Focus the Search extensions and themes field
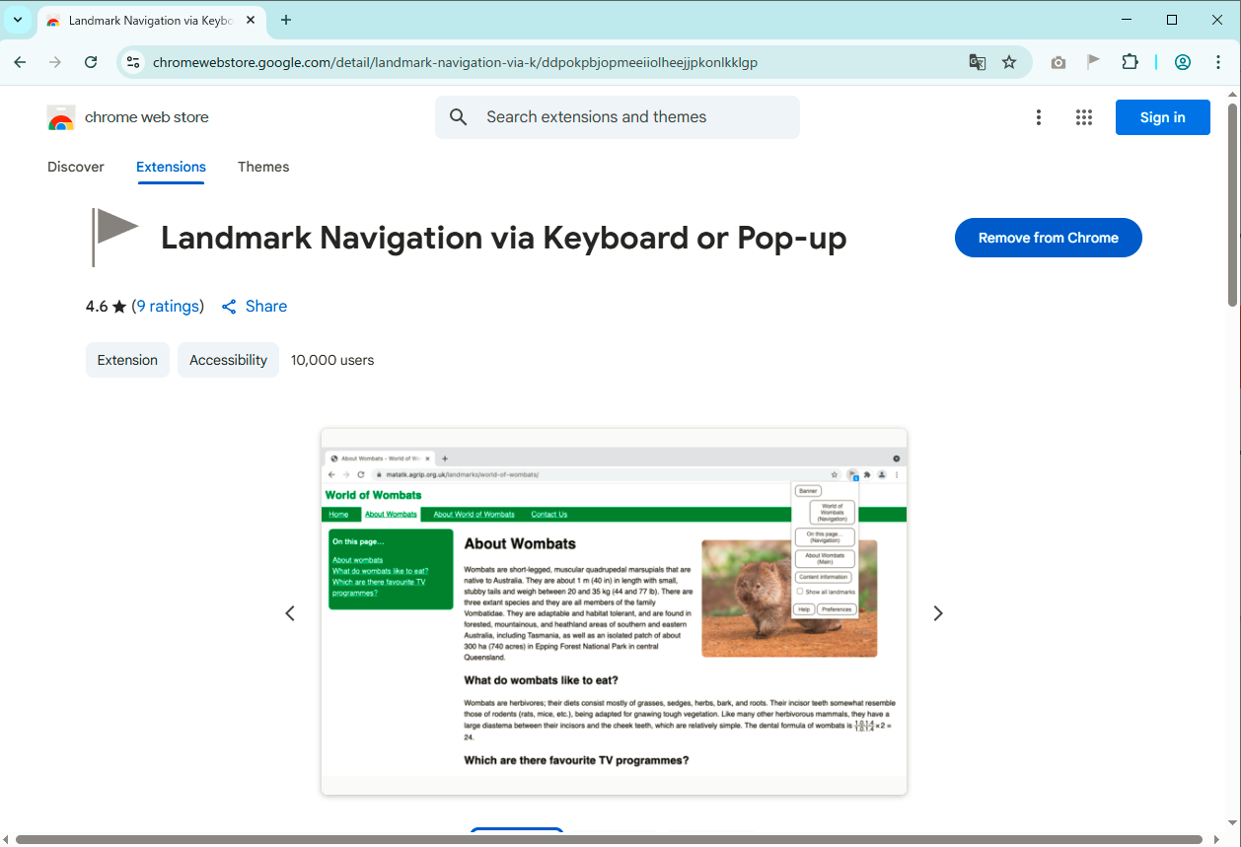The image size is (1241, 847). point(618,117)
